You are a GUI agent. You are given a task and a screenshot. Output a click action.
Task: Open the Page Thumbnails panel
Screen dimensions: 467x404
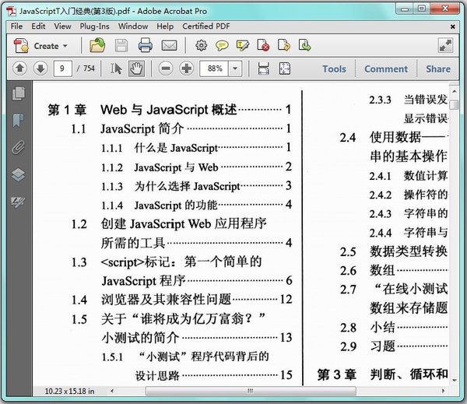click(18, 94)
